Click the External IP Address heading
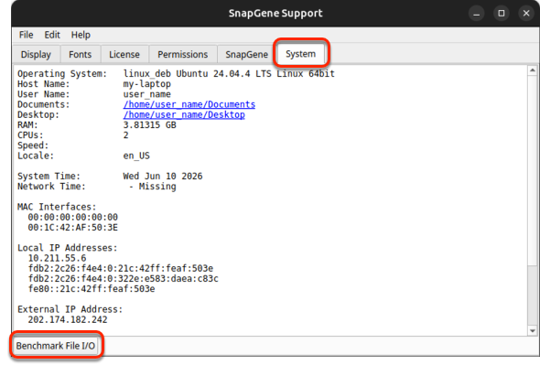Image resolution: width=540 pixels, height=365 pixels. coord(70,309)
